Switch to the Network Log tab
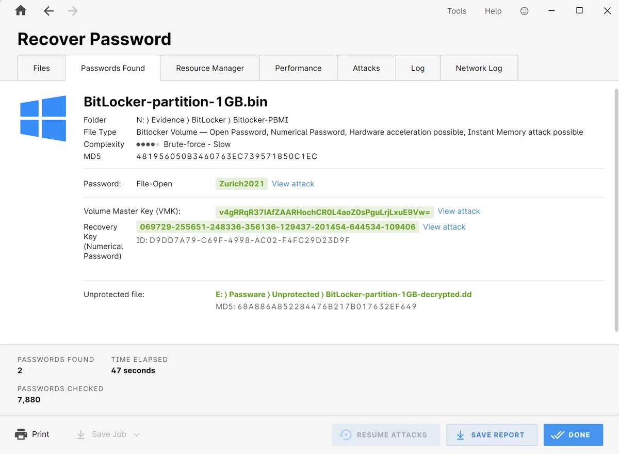 point(479,68)
